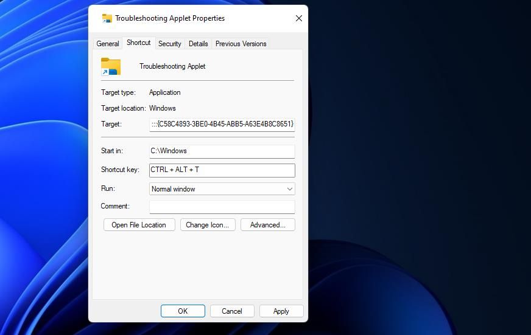
Task: Click the dialog title Troubleshooting Applet Properties
Action: point(170,18)
